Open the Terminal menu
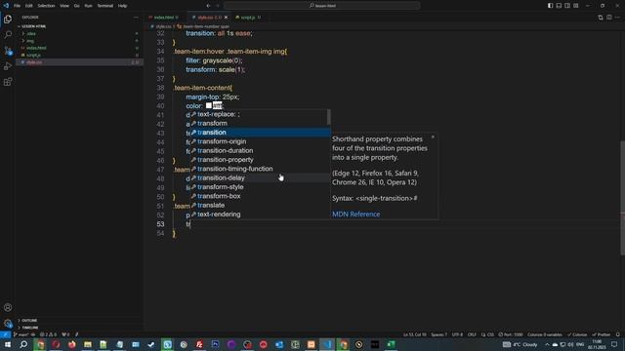 (105, 6)
